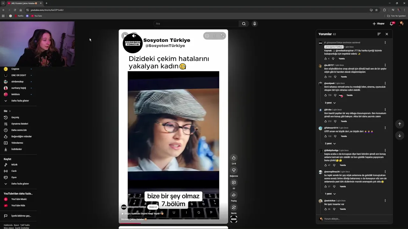This screenshot has height=229, width=408.
Task: Go to the next Short arrow
Action: pyautogui.click(x=399, y=135)
